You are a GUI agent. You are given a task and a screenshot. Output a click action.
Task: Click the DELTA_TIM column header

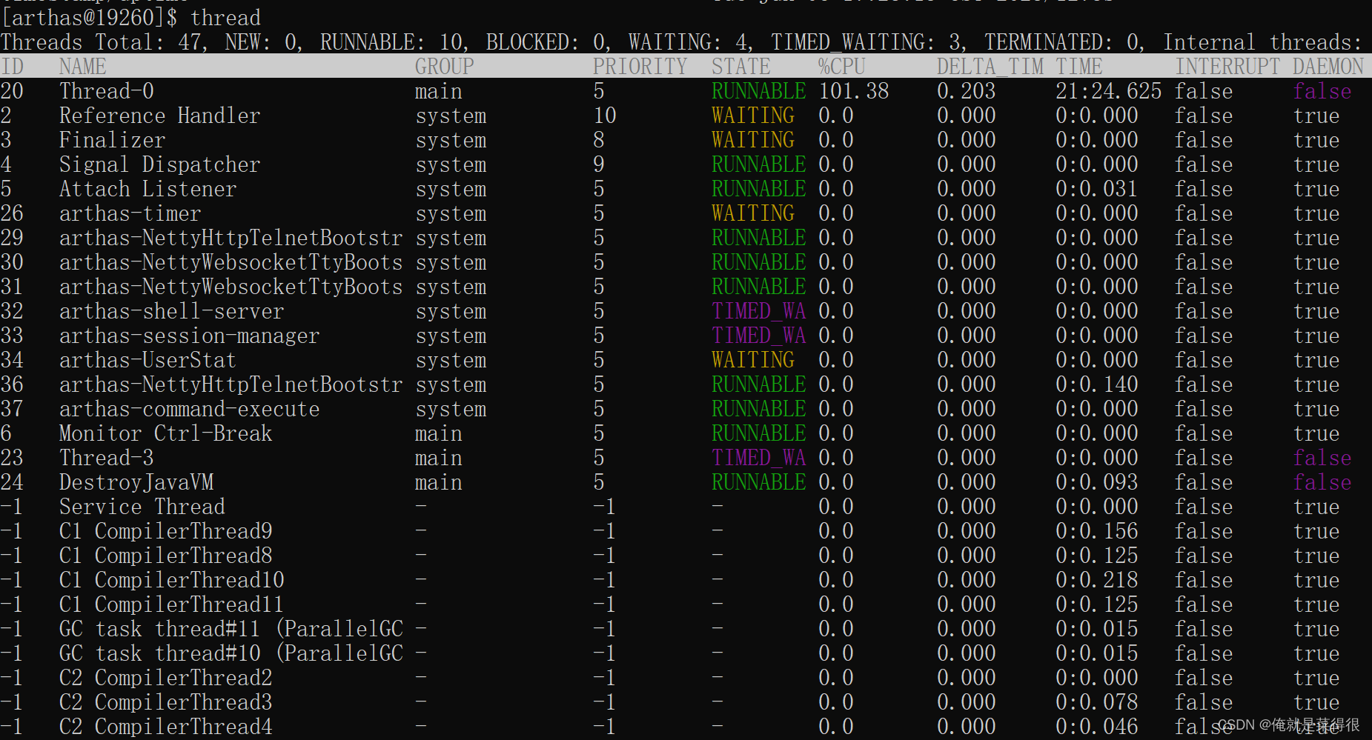click(990, 67)
